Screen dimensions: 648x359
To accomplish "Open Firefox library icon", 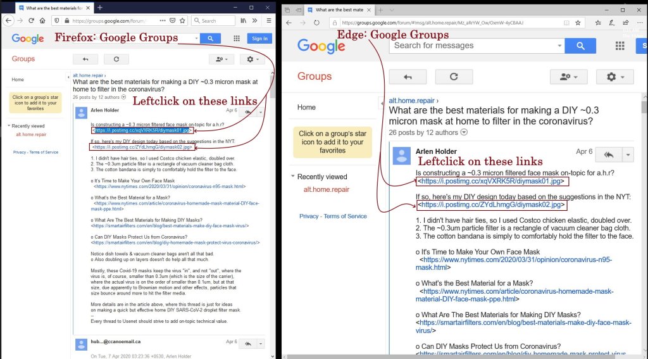I will (244, 20).
